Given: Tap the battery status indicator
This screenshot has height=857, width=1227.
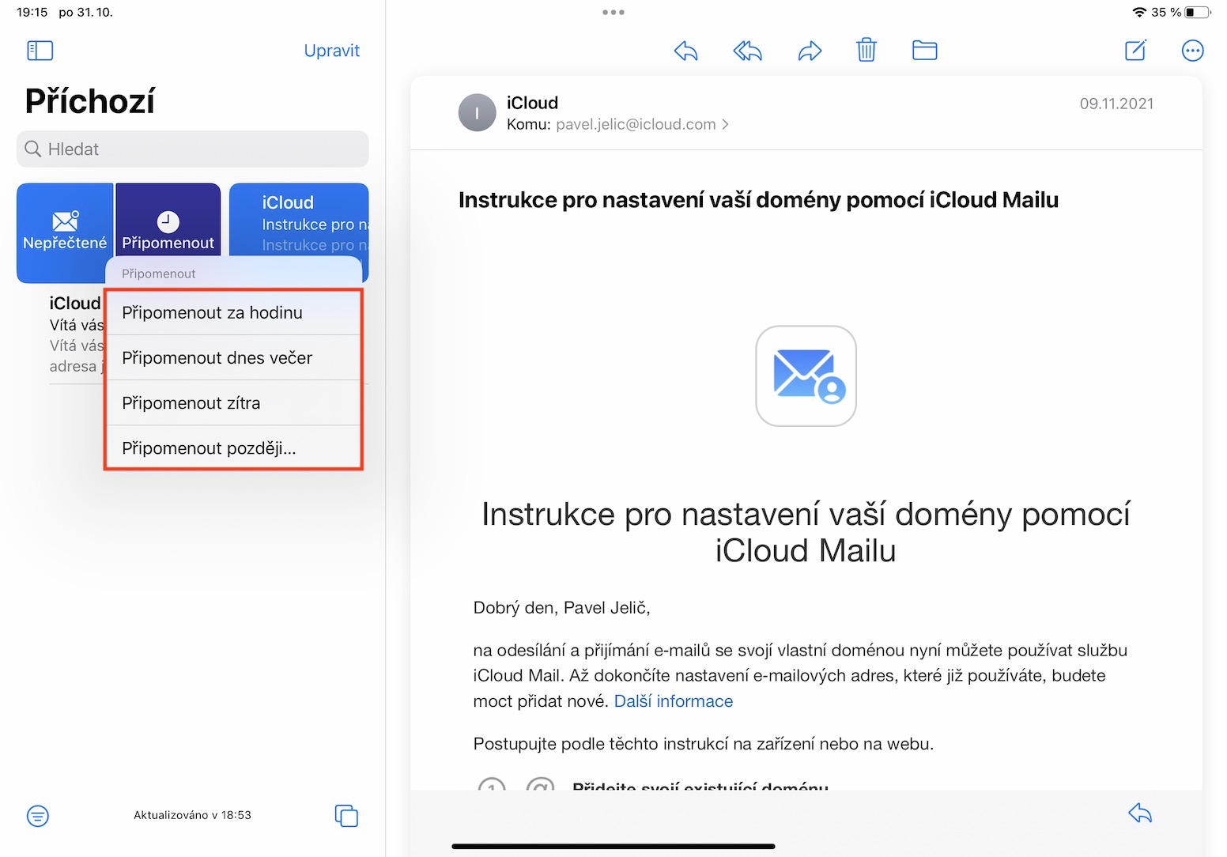Looking at the screenshot, I should click(1198, 12).
